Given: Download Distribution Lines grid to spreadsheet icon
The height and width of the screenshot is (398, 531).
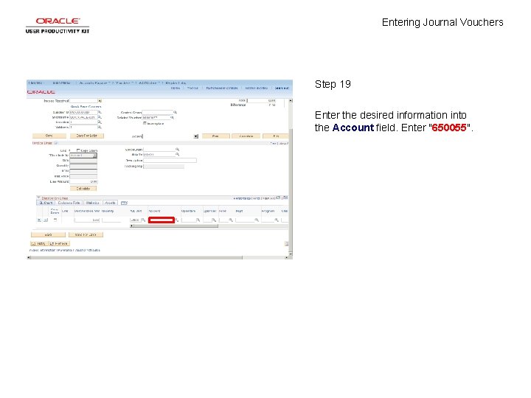Looking at the screenshot, I should tap(285, 198).
